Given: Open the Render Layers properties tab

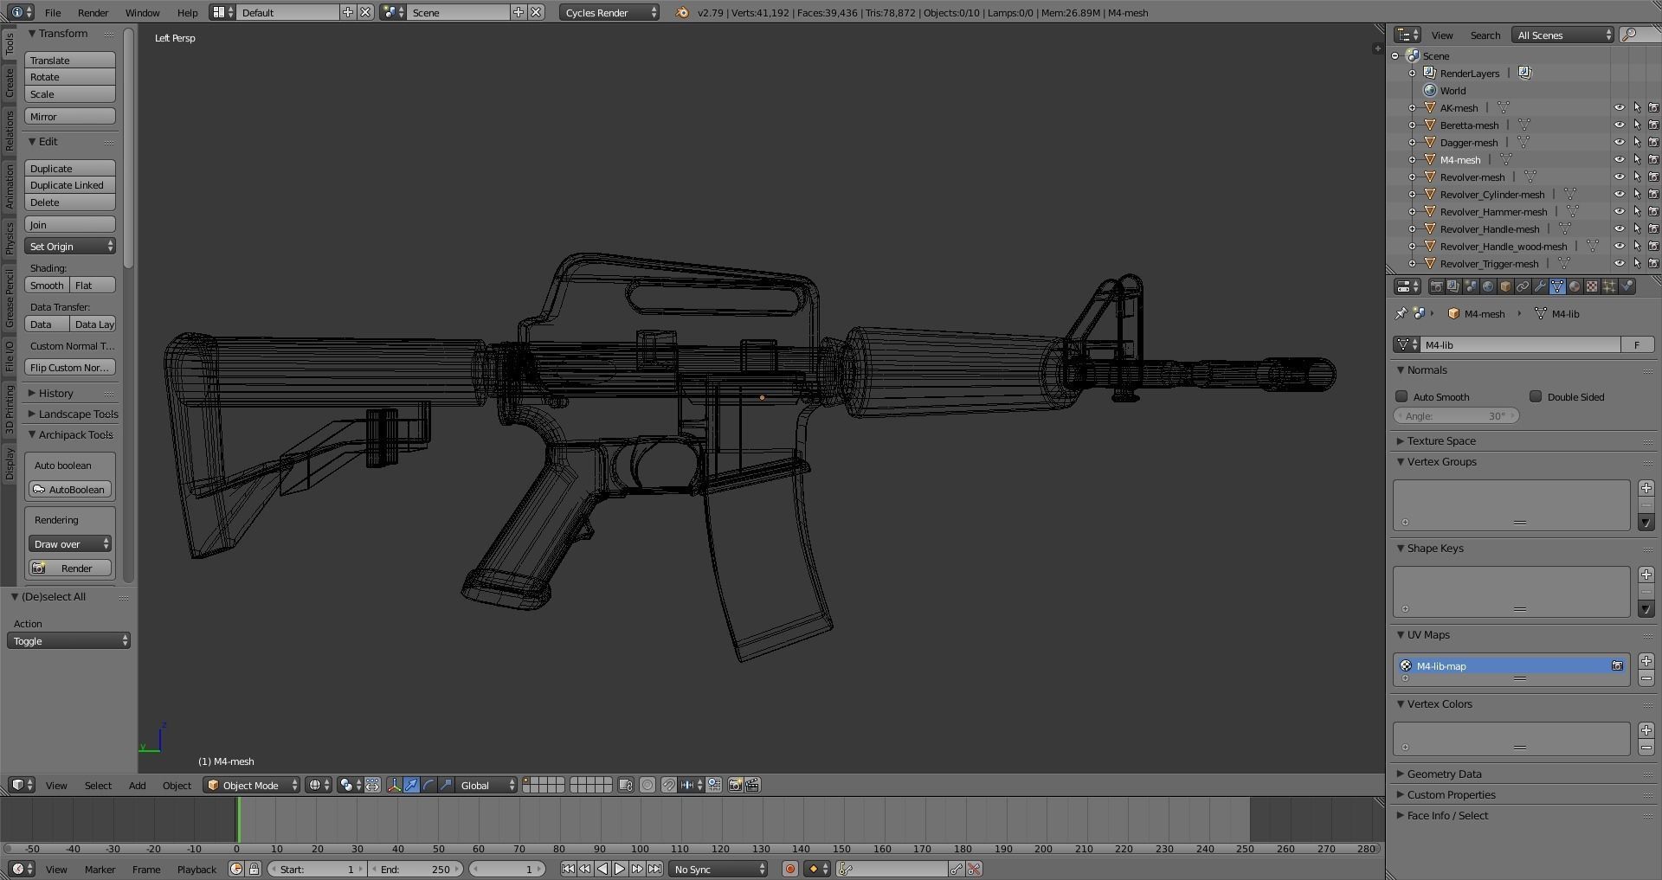Looking at the screenshot, I should 1453,286.
